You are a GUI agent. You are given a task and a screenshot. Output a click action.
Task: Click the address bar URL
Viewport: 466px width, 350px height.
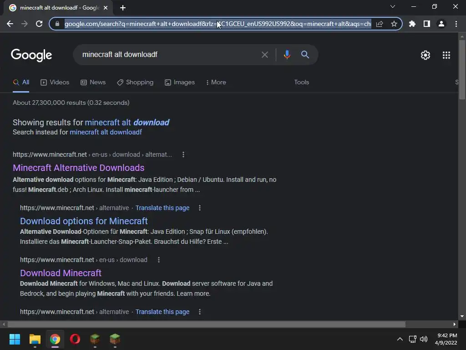pyautogui.click(x=218, y=24)
